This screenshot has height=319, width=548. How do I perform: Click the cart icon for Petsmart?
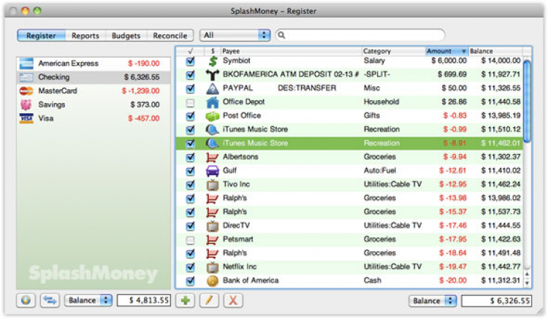point(213,239)
